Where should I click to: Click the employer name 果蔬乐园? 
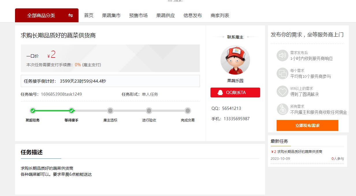235,81
